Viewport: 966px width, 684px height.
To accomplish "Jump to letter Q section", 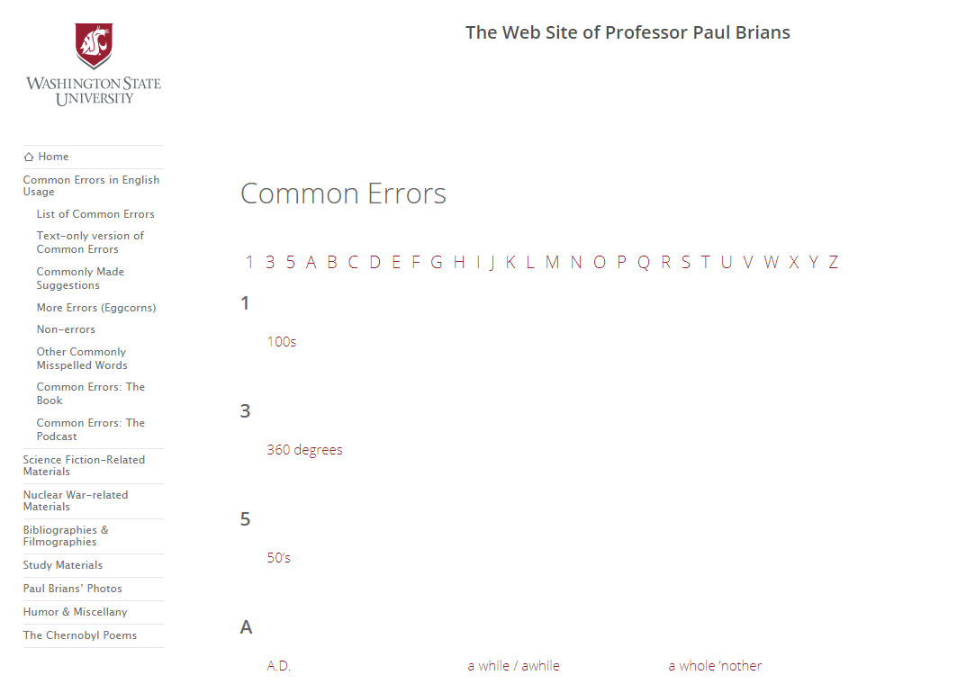I will coord(644,262).
